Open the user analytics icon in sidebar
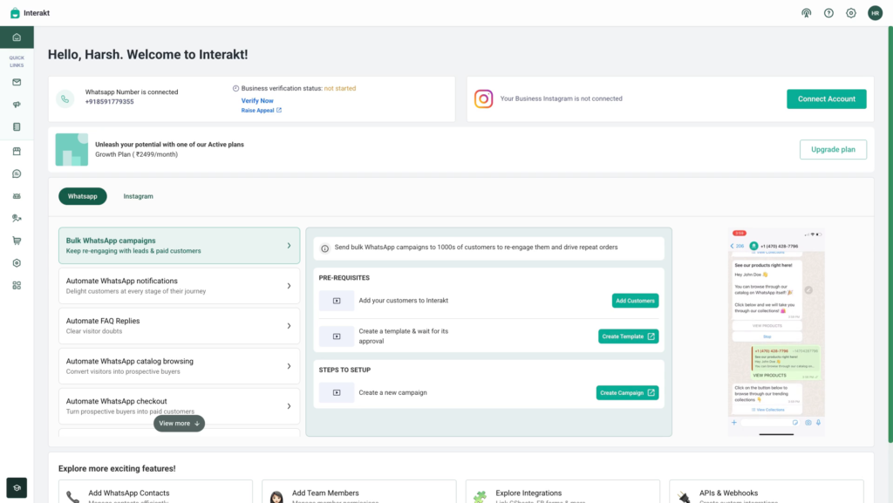 click(x=17, y=218)
